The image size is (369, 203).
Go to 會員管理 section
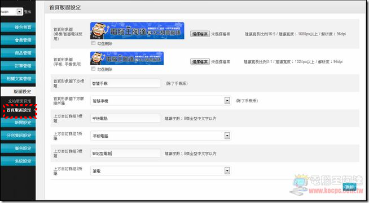[x=18, y=40]
